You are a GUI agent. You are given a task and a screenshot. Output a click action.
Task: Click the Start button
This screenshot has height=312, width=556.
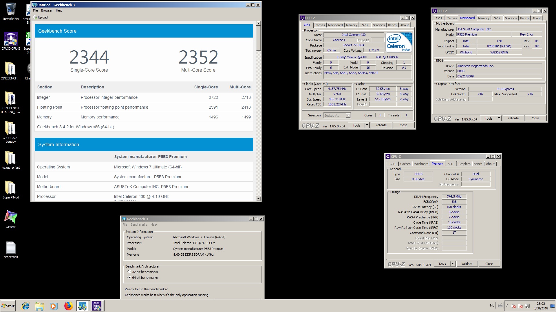click(8, 306)
